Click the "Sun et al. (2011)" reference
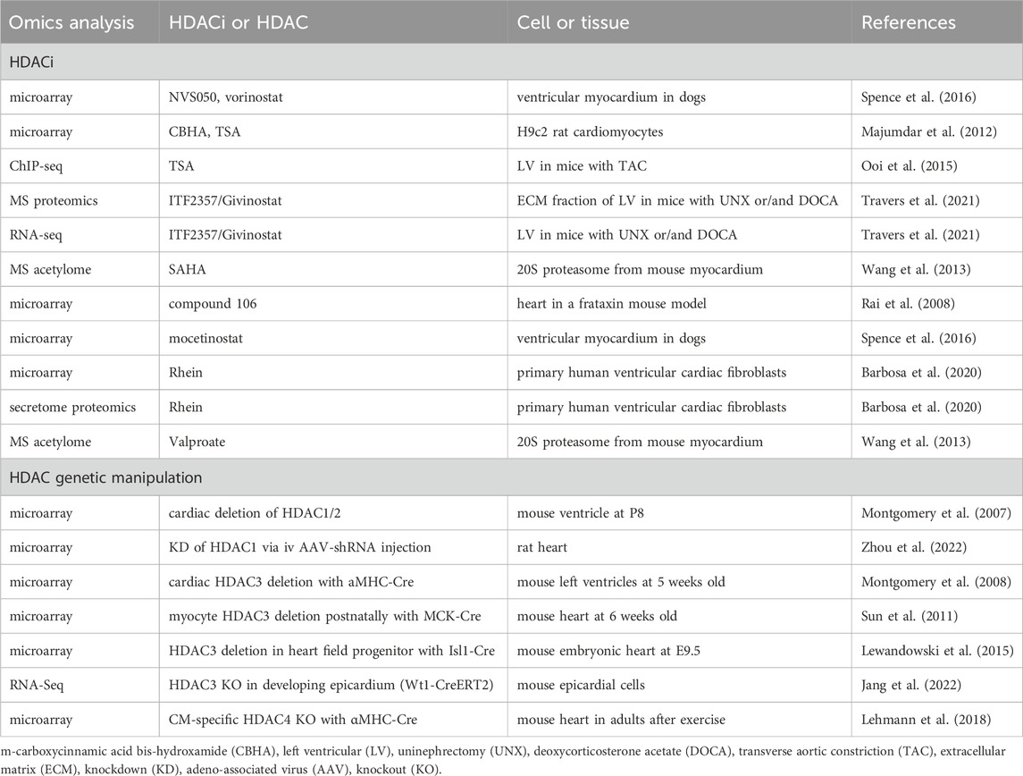 [x=909, y=616]
